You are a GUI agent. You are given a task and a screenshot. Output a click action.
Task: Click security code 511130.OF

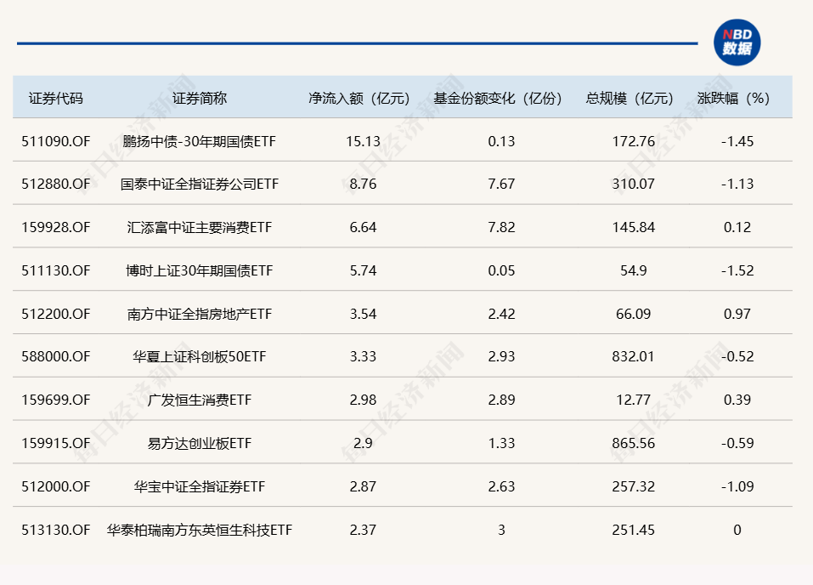click(56, 270)
